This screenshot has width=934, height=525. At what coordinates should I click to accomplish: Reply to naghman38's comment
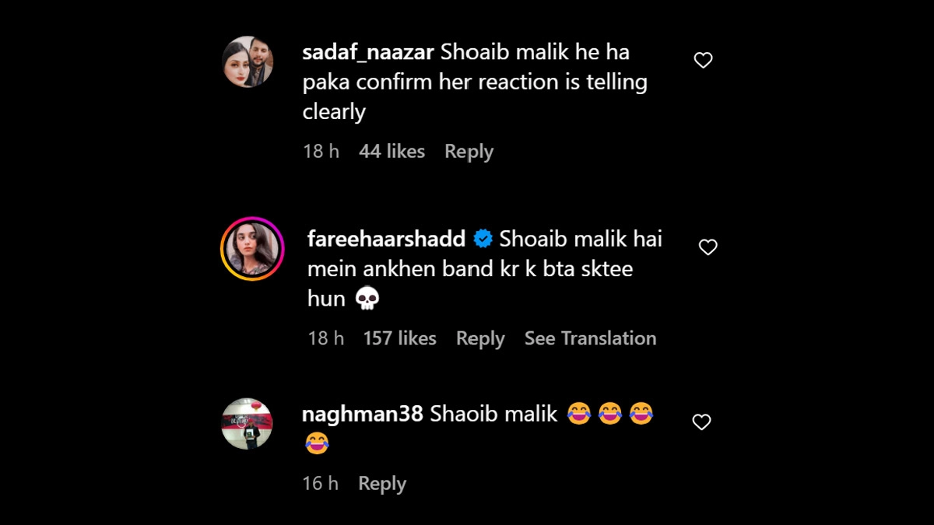[382, 484]
